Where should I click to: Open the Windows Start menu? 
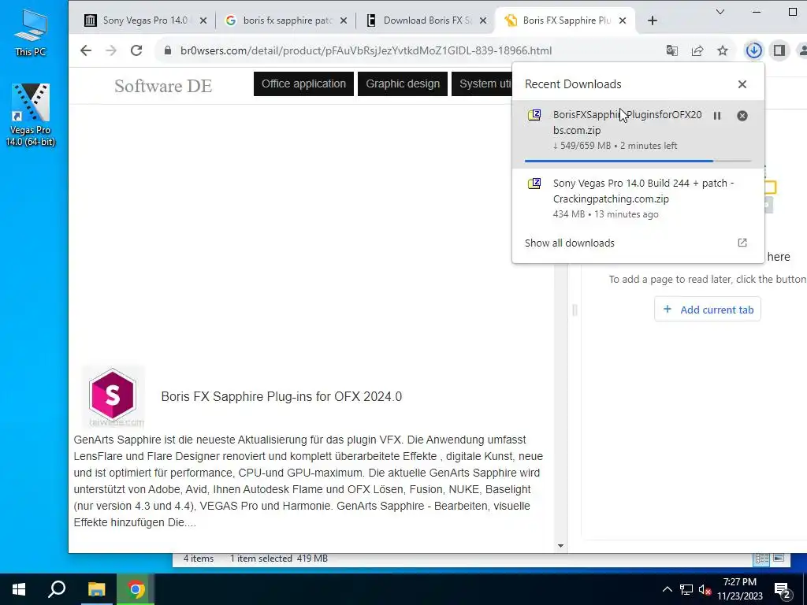tap(19, 589)
